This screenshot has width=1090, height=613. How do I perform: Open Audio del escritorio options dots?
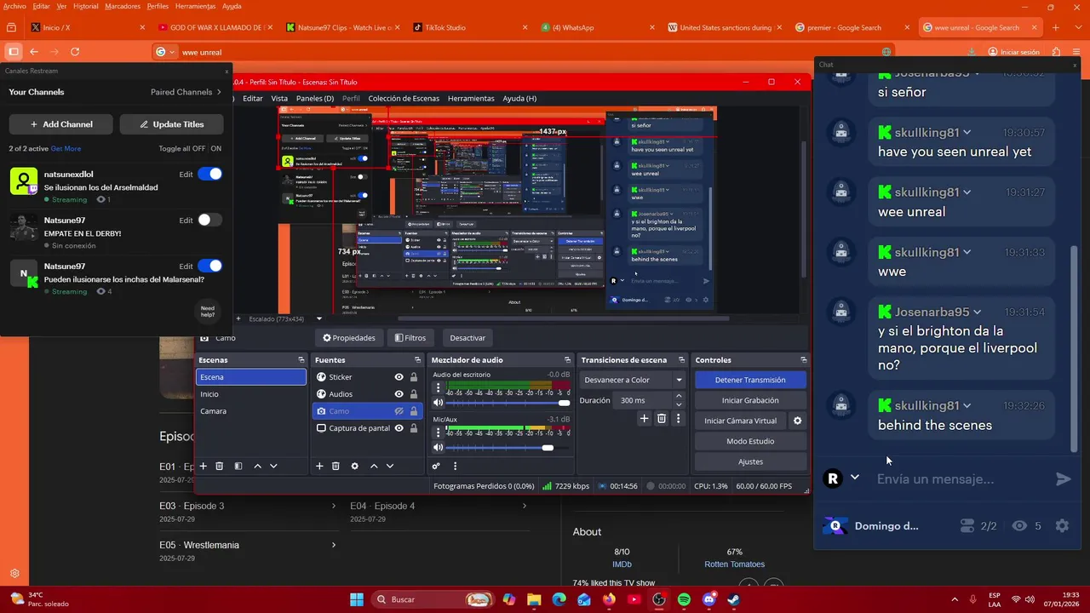438,388
